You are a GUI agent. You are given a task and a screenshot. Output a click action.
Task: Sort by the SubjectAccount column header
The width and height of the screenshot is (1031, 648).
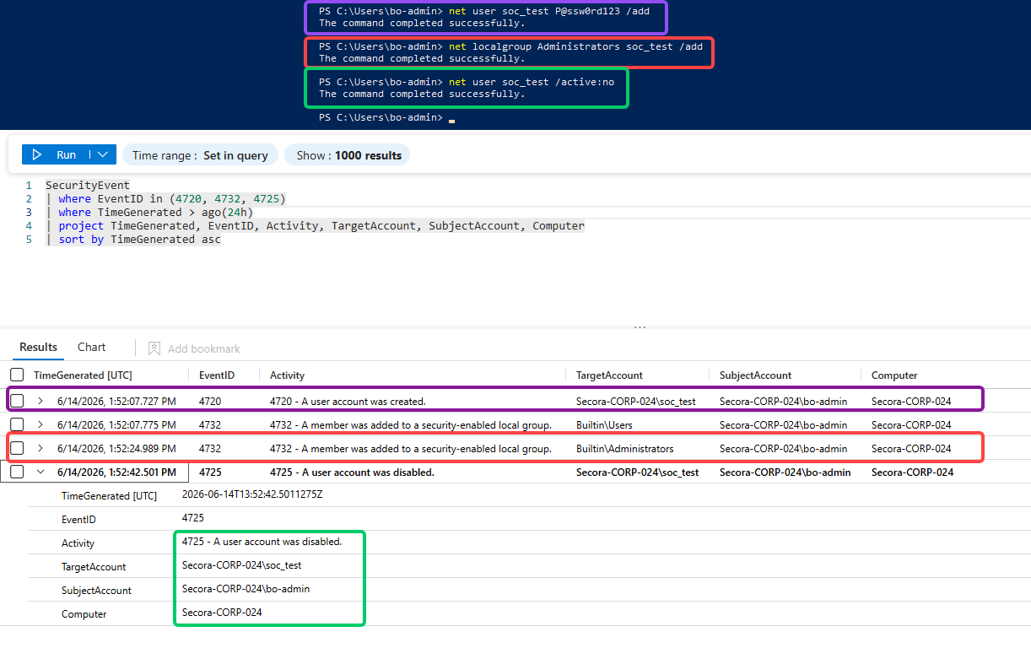click(x=756, y=375)
